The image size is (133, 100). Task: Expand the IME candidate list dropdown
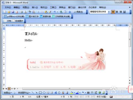83,67
